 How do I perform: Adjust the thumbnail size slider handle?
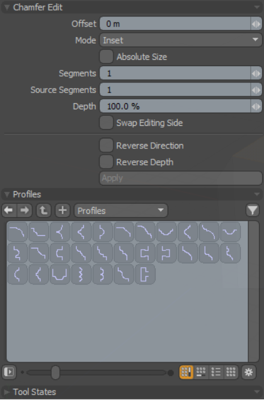click(x=55, y=372)
